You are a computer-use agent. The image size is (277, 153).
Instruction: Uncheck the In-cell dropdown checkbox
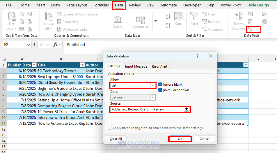(160, 90)
